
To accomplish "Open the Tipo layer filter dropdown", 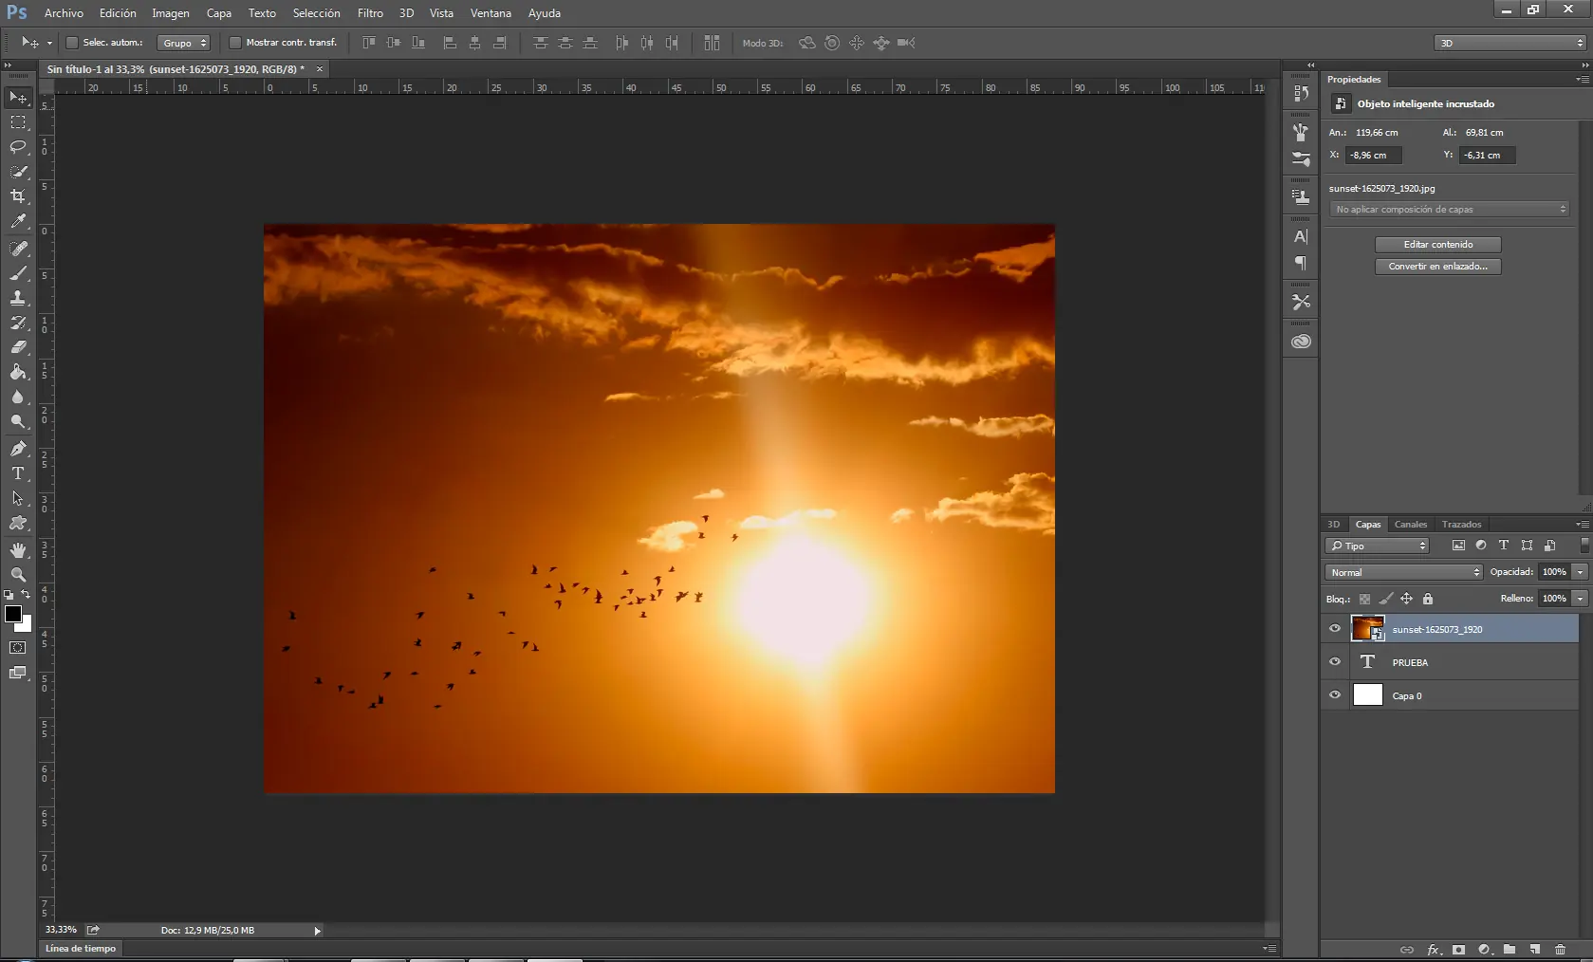I will click(1377, 546).
